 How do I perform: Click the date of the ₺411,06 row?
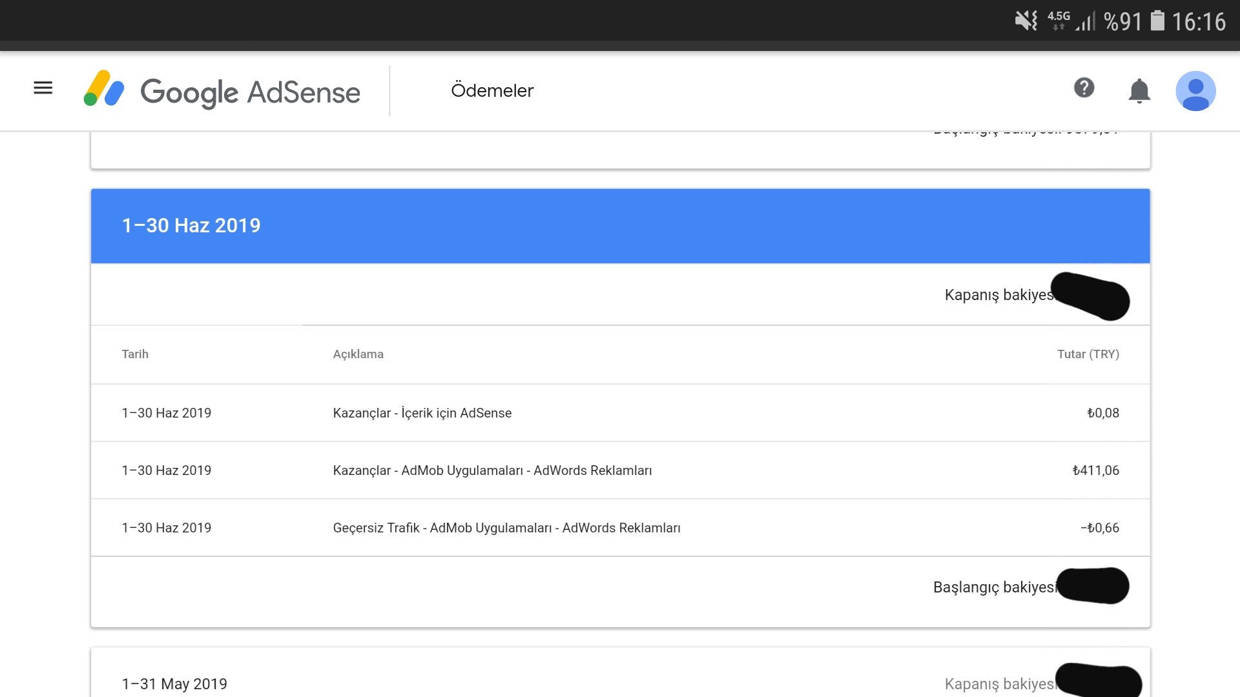pos(167,470)
